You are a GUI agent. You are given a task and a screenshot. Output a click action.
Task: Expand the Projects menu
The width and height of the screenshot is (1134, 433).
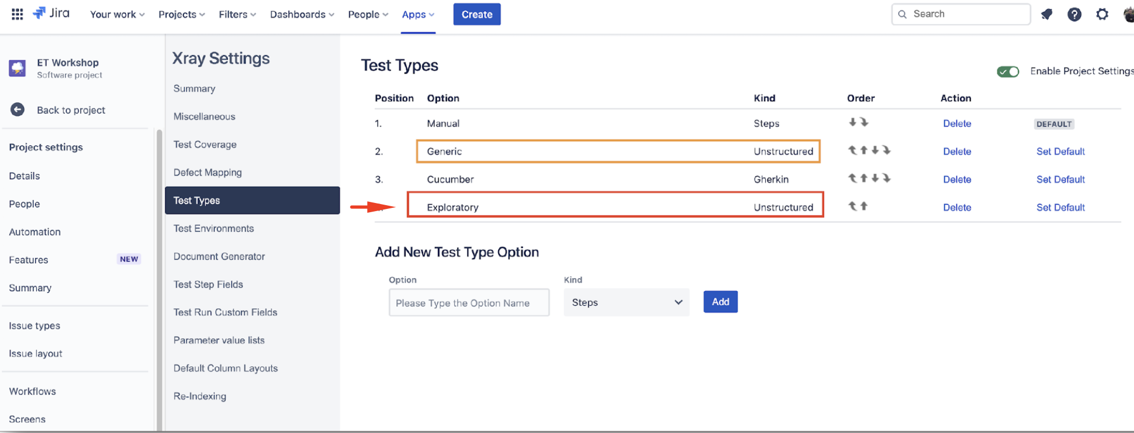(x=181, y=15)
